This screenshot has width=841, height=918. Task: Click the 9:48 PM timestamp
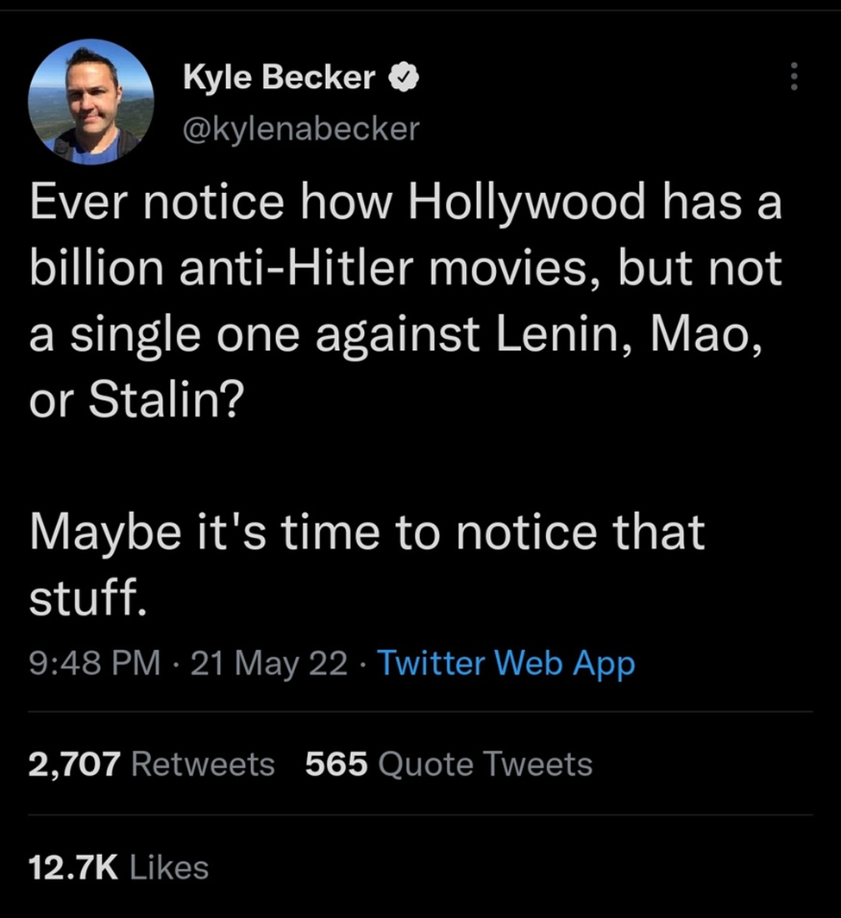point(94,663)
